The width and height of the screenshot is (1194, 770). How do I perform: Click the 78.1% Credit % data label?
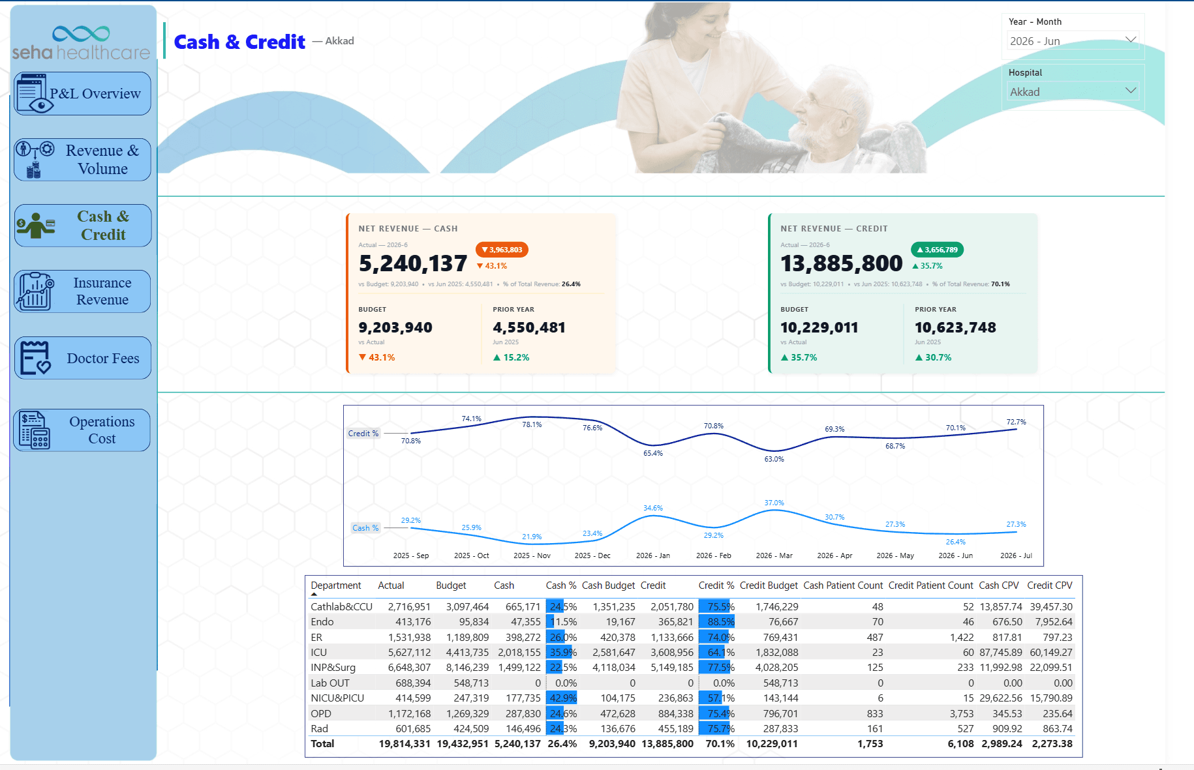coord(532,424)
